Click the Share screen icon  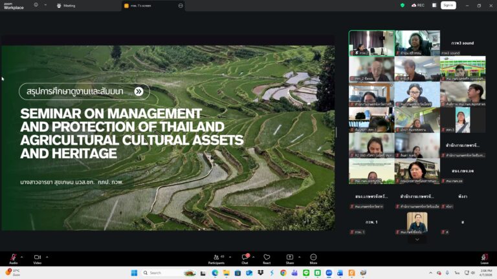click(x=289, y=257)
